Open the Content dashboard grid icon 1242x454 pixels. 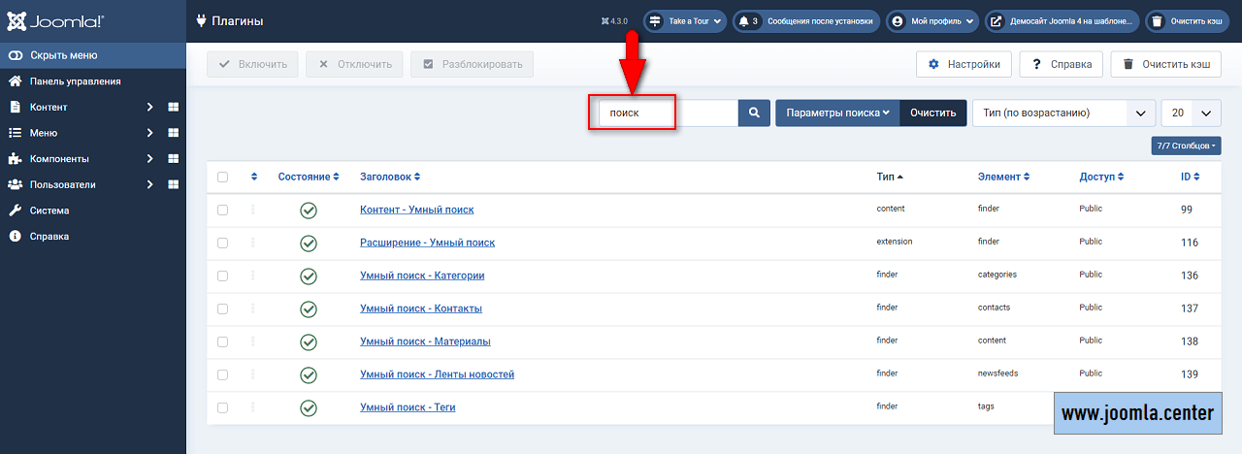[x=174, y=107]
